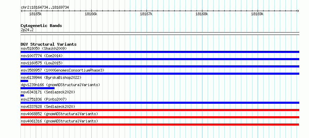Click the ruler's left arrowhead
The width and height of the screenshot is (309, 138).
tap(22, 11)
